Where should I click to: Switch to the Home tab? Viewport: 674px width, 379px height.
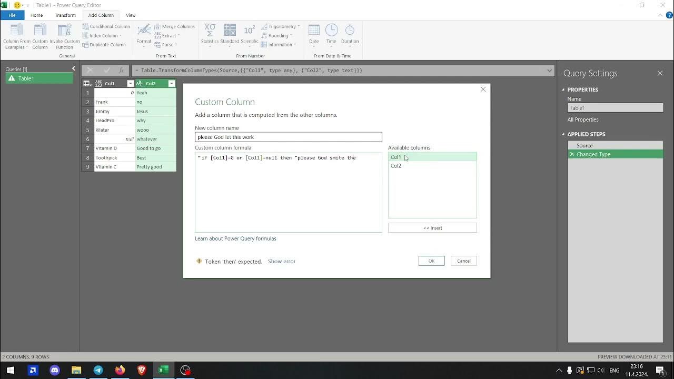pyautogui.click(x=36, y=15)
